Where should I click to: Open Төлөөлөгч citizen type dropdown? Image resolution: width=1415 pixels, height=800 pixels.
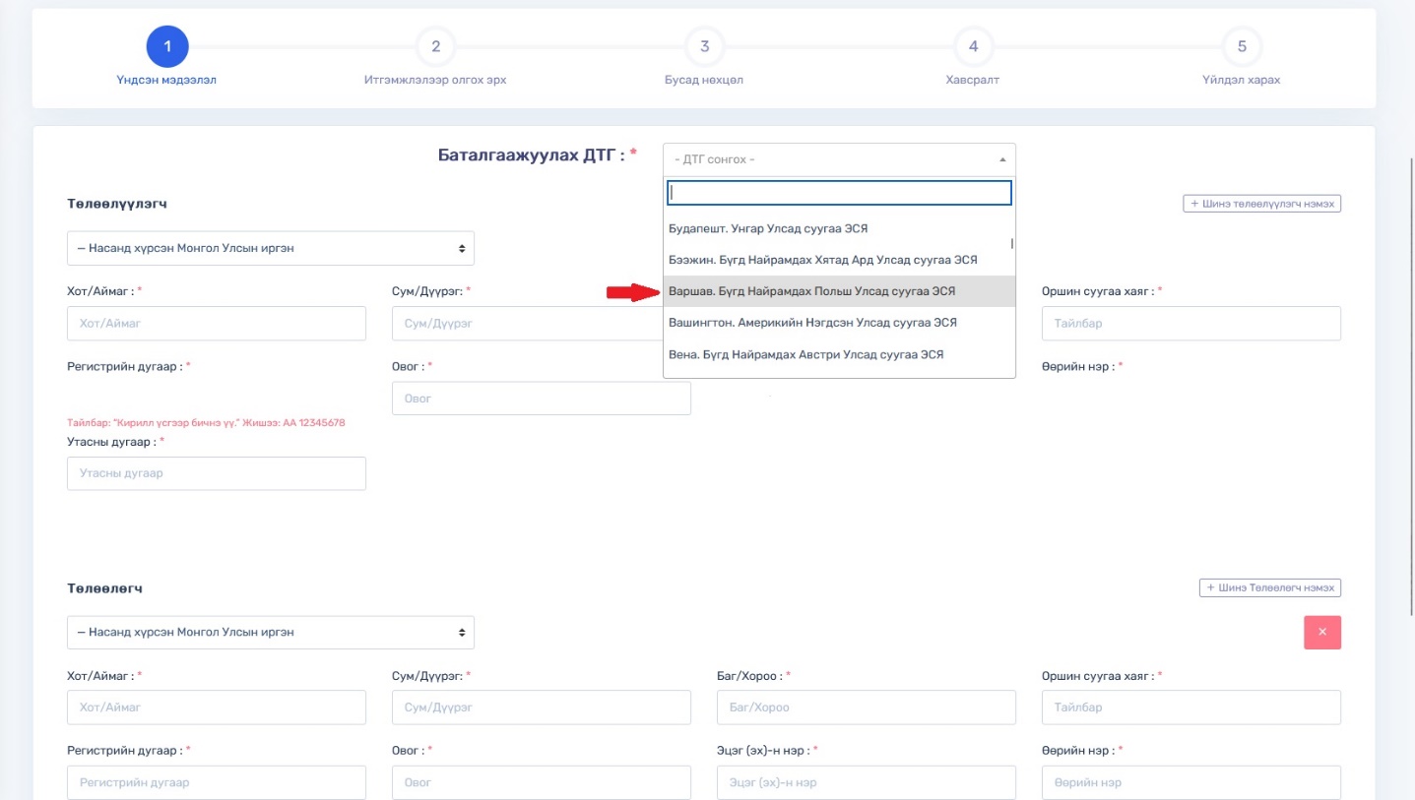[270, 633]
